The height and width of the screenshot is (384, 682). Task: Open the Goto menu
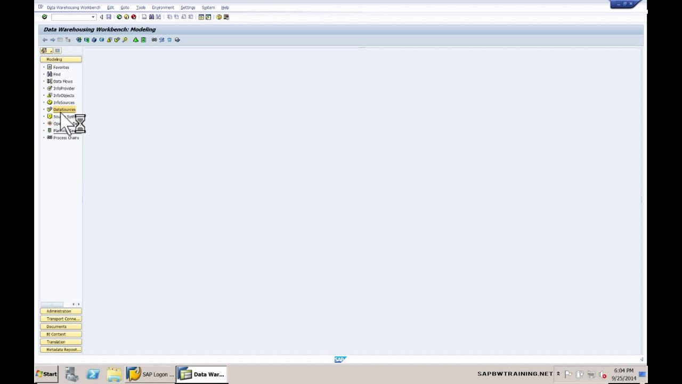point(125,7)
